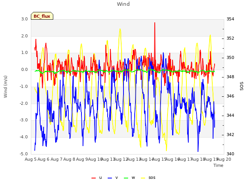Click the '346' right axis tick label
Image resolution: width=247 pixels, height=185 pixels.
(x=230, y=96)
